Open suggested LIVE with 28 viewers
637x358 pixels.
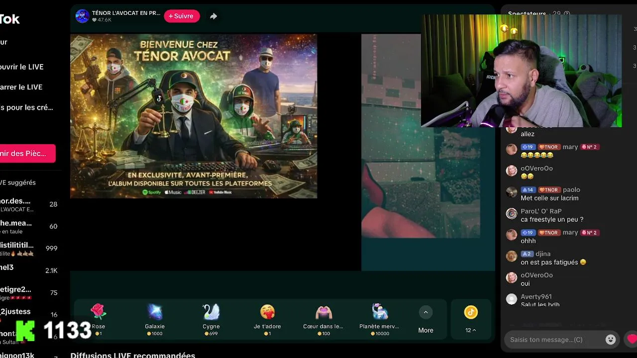pos(29,204)
